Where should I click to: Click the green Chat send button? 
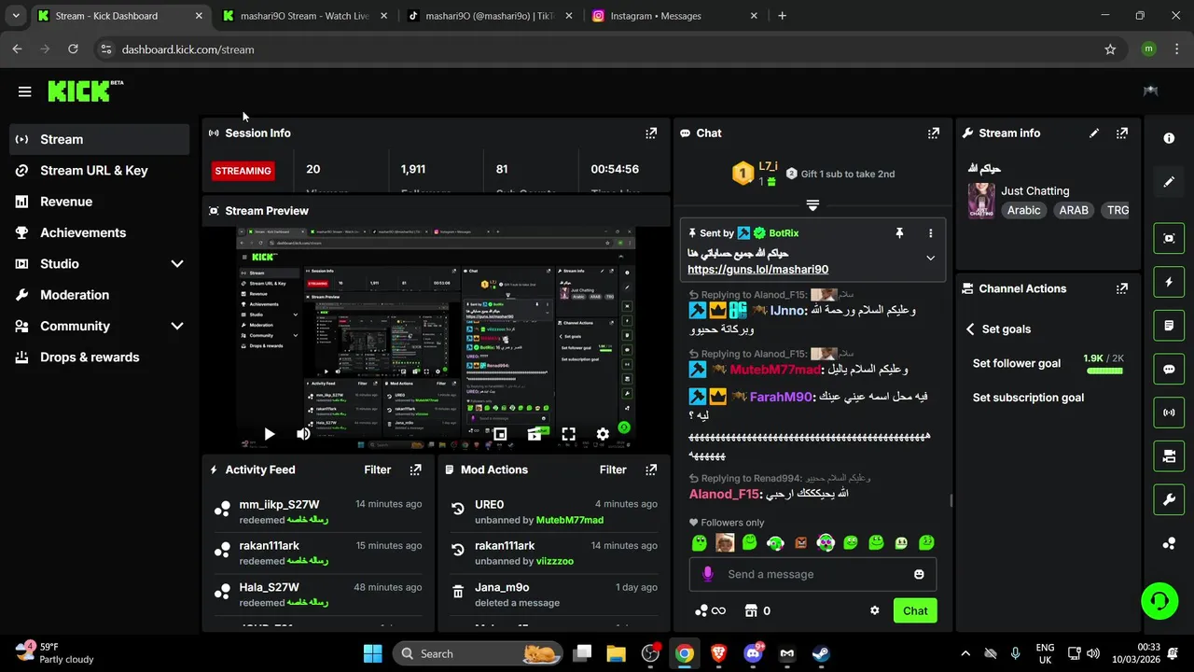point(915,610)
